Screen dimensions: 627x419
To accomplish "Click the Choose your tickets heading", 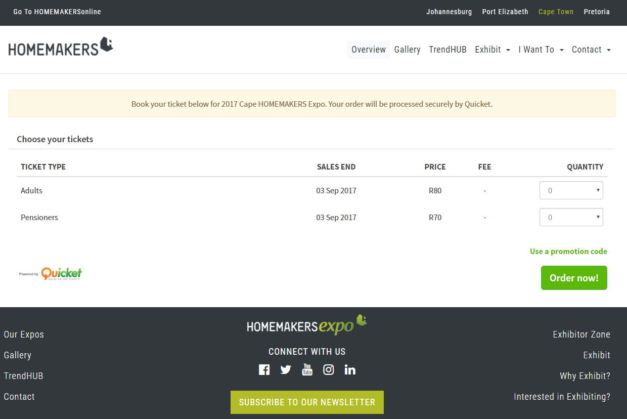I will coord(55,139).
